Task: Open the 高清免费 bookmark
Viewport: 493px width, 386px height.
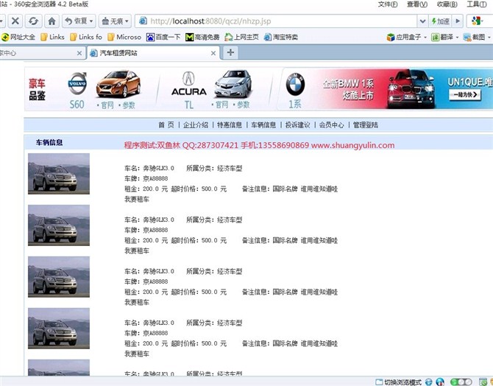Action: (202, 37)
